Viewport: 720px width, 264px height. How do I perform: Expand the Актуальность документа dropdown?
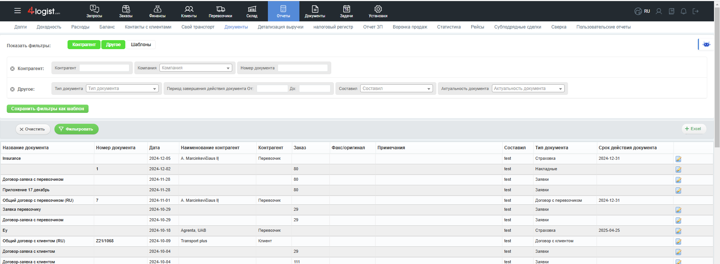pyautogui.click(x=528, y=88)
